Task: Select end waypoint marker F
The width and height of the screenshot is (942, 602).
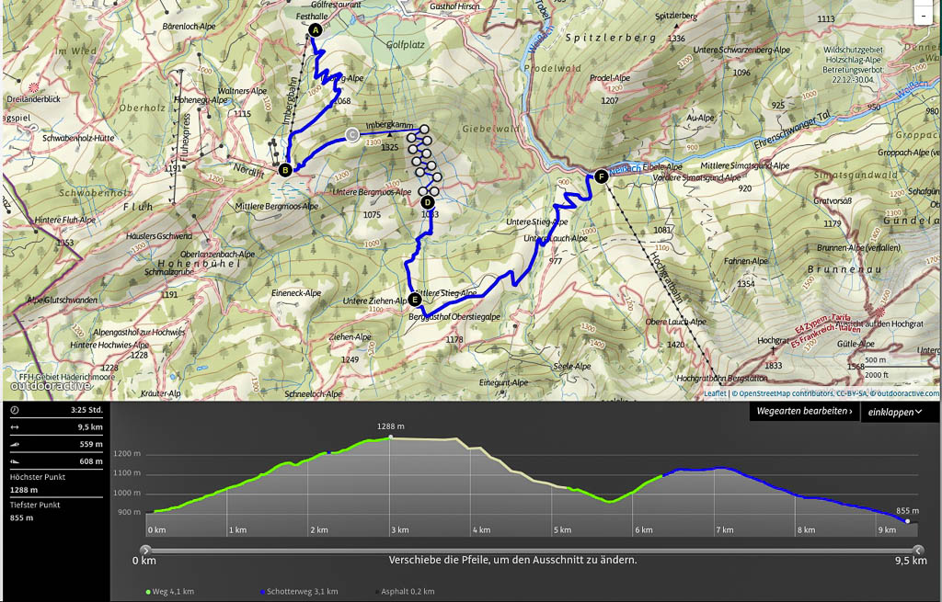Action: point(601,176)
